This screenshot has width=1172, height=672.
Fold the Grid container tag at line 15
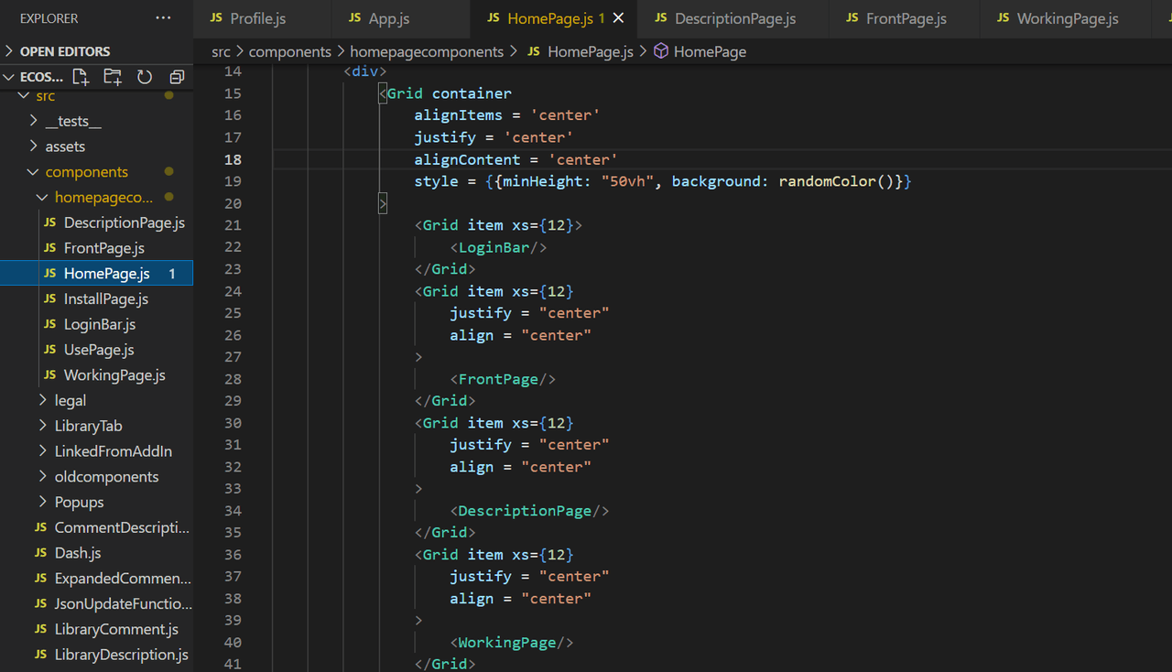(383, 93)
